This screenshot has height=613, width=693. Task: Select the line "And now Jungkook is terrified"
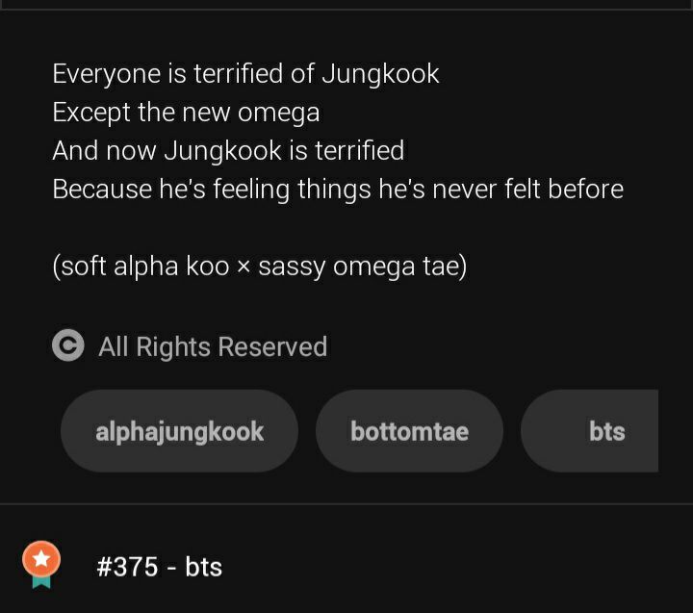click(x=228, y=151)
